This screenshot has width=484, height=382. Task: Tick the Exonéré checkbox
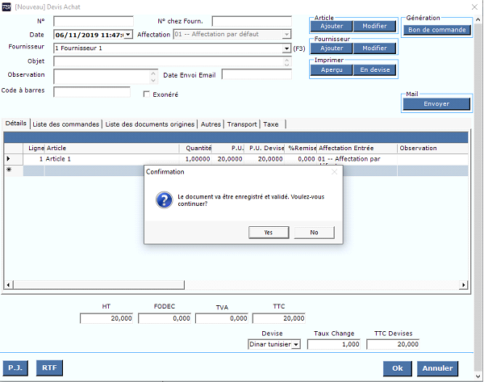click(147, 94)
